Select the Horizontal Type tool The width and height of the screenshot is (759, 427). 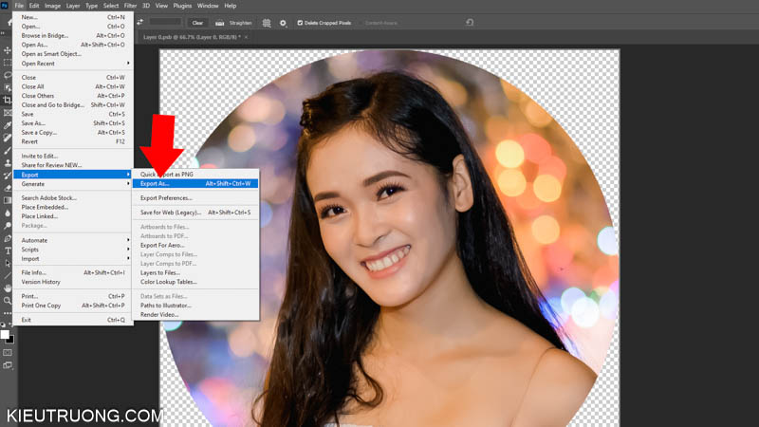[8, 251]
